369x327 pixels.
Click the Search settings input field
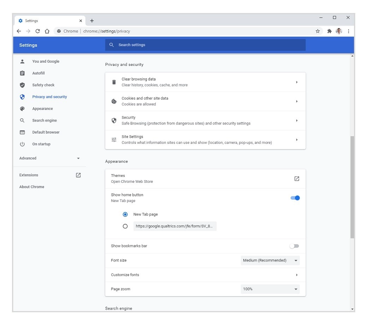click(205, 45)
